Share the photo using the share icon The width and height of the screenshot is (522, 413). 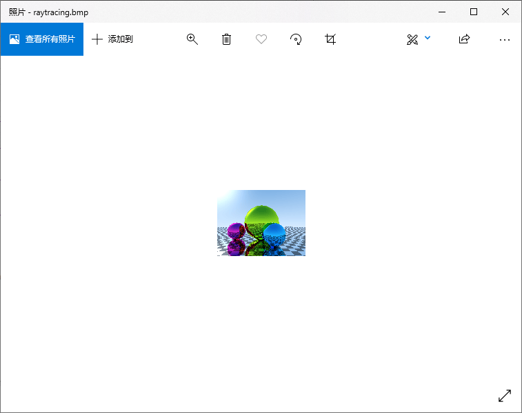pos(464,39)
